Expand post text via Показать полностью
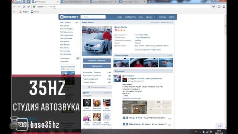This screenshot has width=238, height=134. (132, 98)
